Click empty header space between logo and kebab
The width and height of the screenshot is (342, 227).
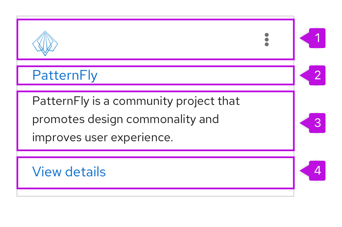156,40
